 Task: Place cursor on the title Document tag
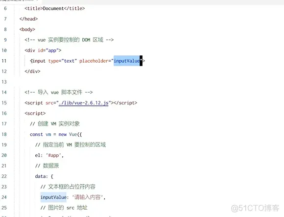(x=55, y=8)
